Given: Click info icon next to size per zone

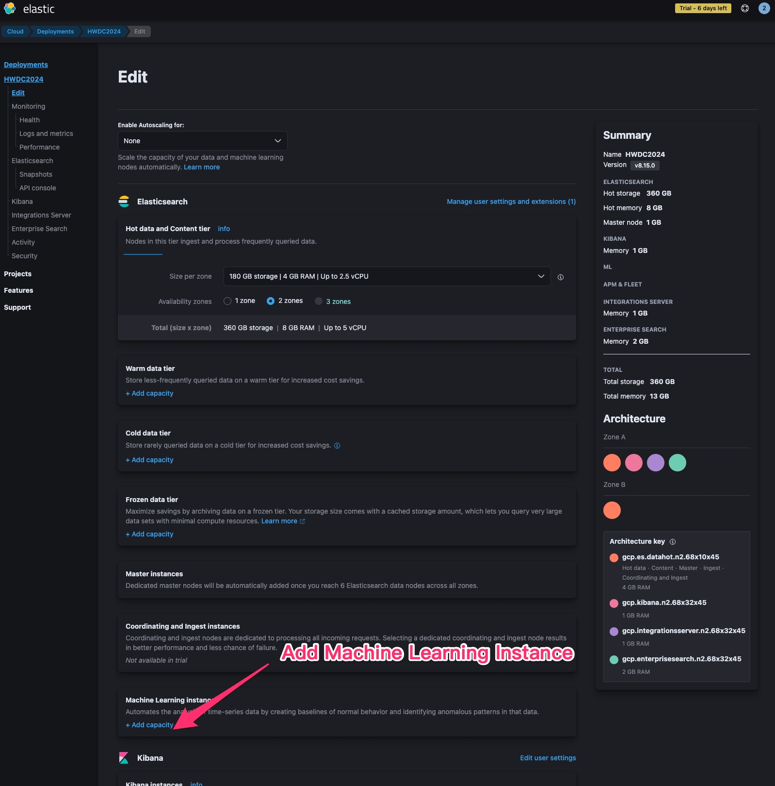Looking at the screenshot, I should [x=561, y=277].
